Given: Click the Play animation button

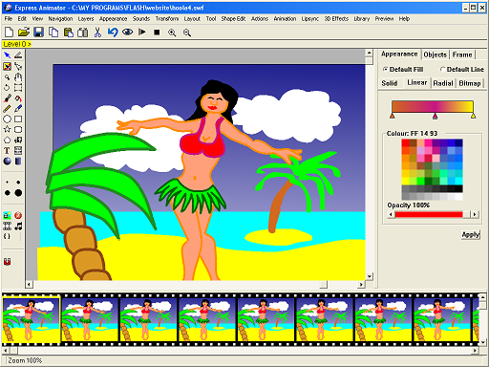Looking at the screenshot, I should pyautogui.click(x=142, y=32).
